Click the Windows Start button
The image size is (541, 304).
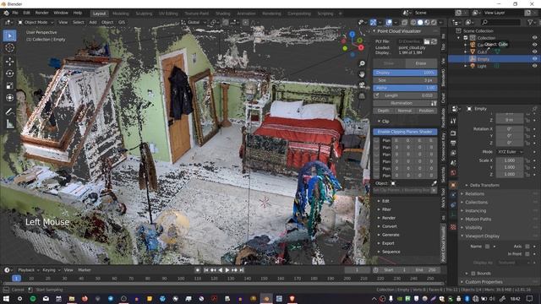point(6,298)
